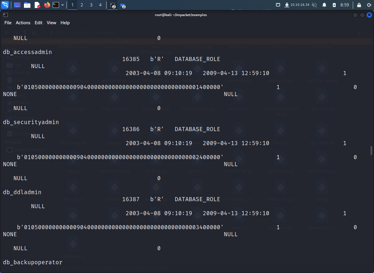The width and height of the screenshot is (374, 273).
Task: Click the value 16387
Action: (x=131, y=199)
